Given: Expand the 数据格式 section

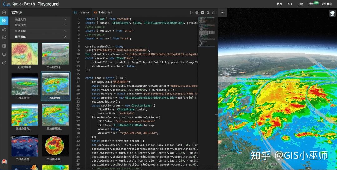Looking at the screenshot, I should pyautogui.click(x=40, y=25).
